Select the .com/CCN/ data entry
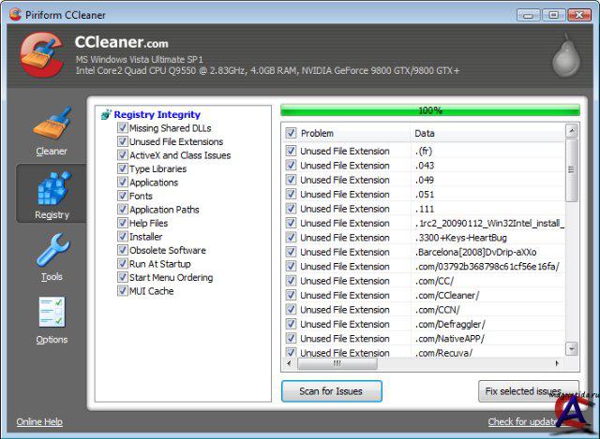The height and width of the screenshot is (439, 600). click(x=438, y=310)
